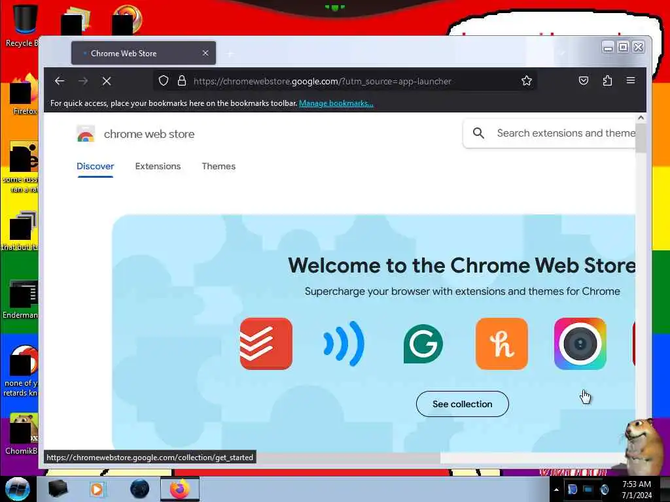The height and width of the screenshot is (502, 670).
Task: Click the round system tray icon beside clock
Action: click(605, 490)
